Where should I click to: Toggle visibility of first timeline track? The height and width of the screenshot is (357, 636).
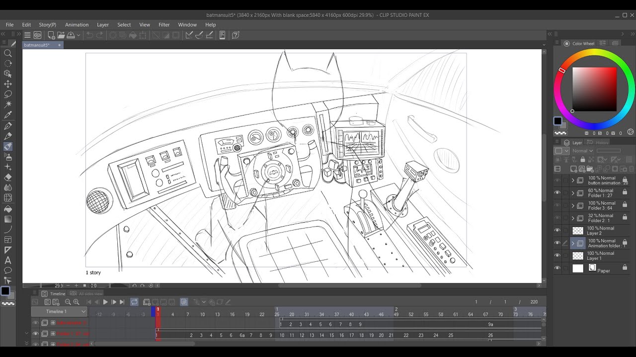(35, 323)
